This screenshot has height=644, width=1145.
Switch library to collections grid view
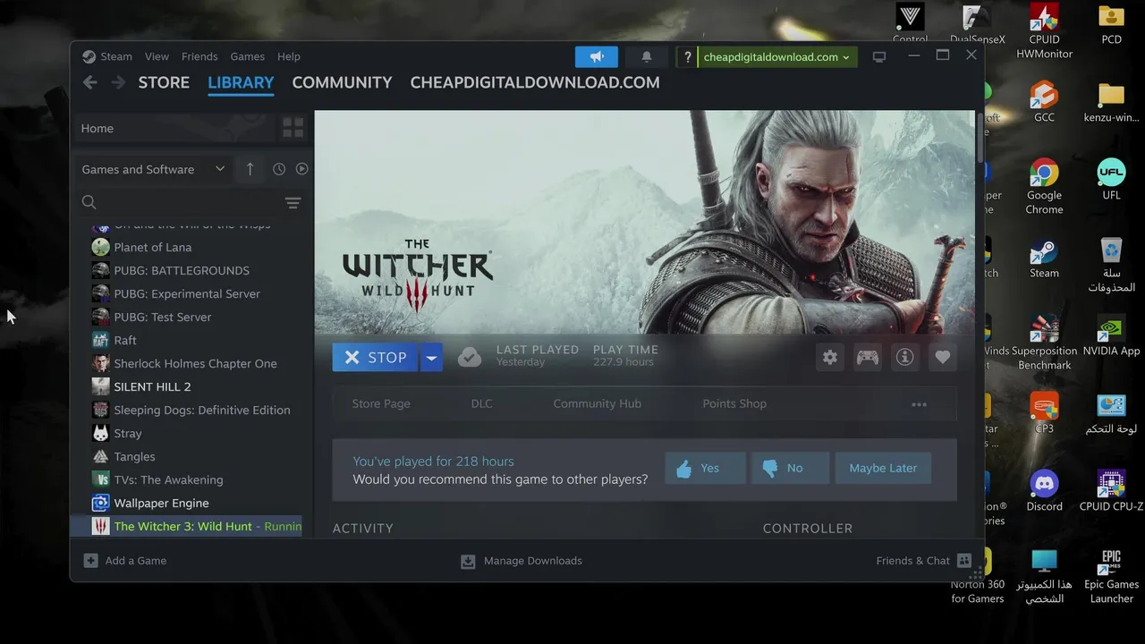click(x=293, y=128)
